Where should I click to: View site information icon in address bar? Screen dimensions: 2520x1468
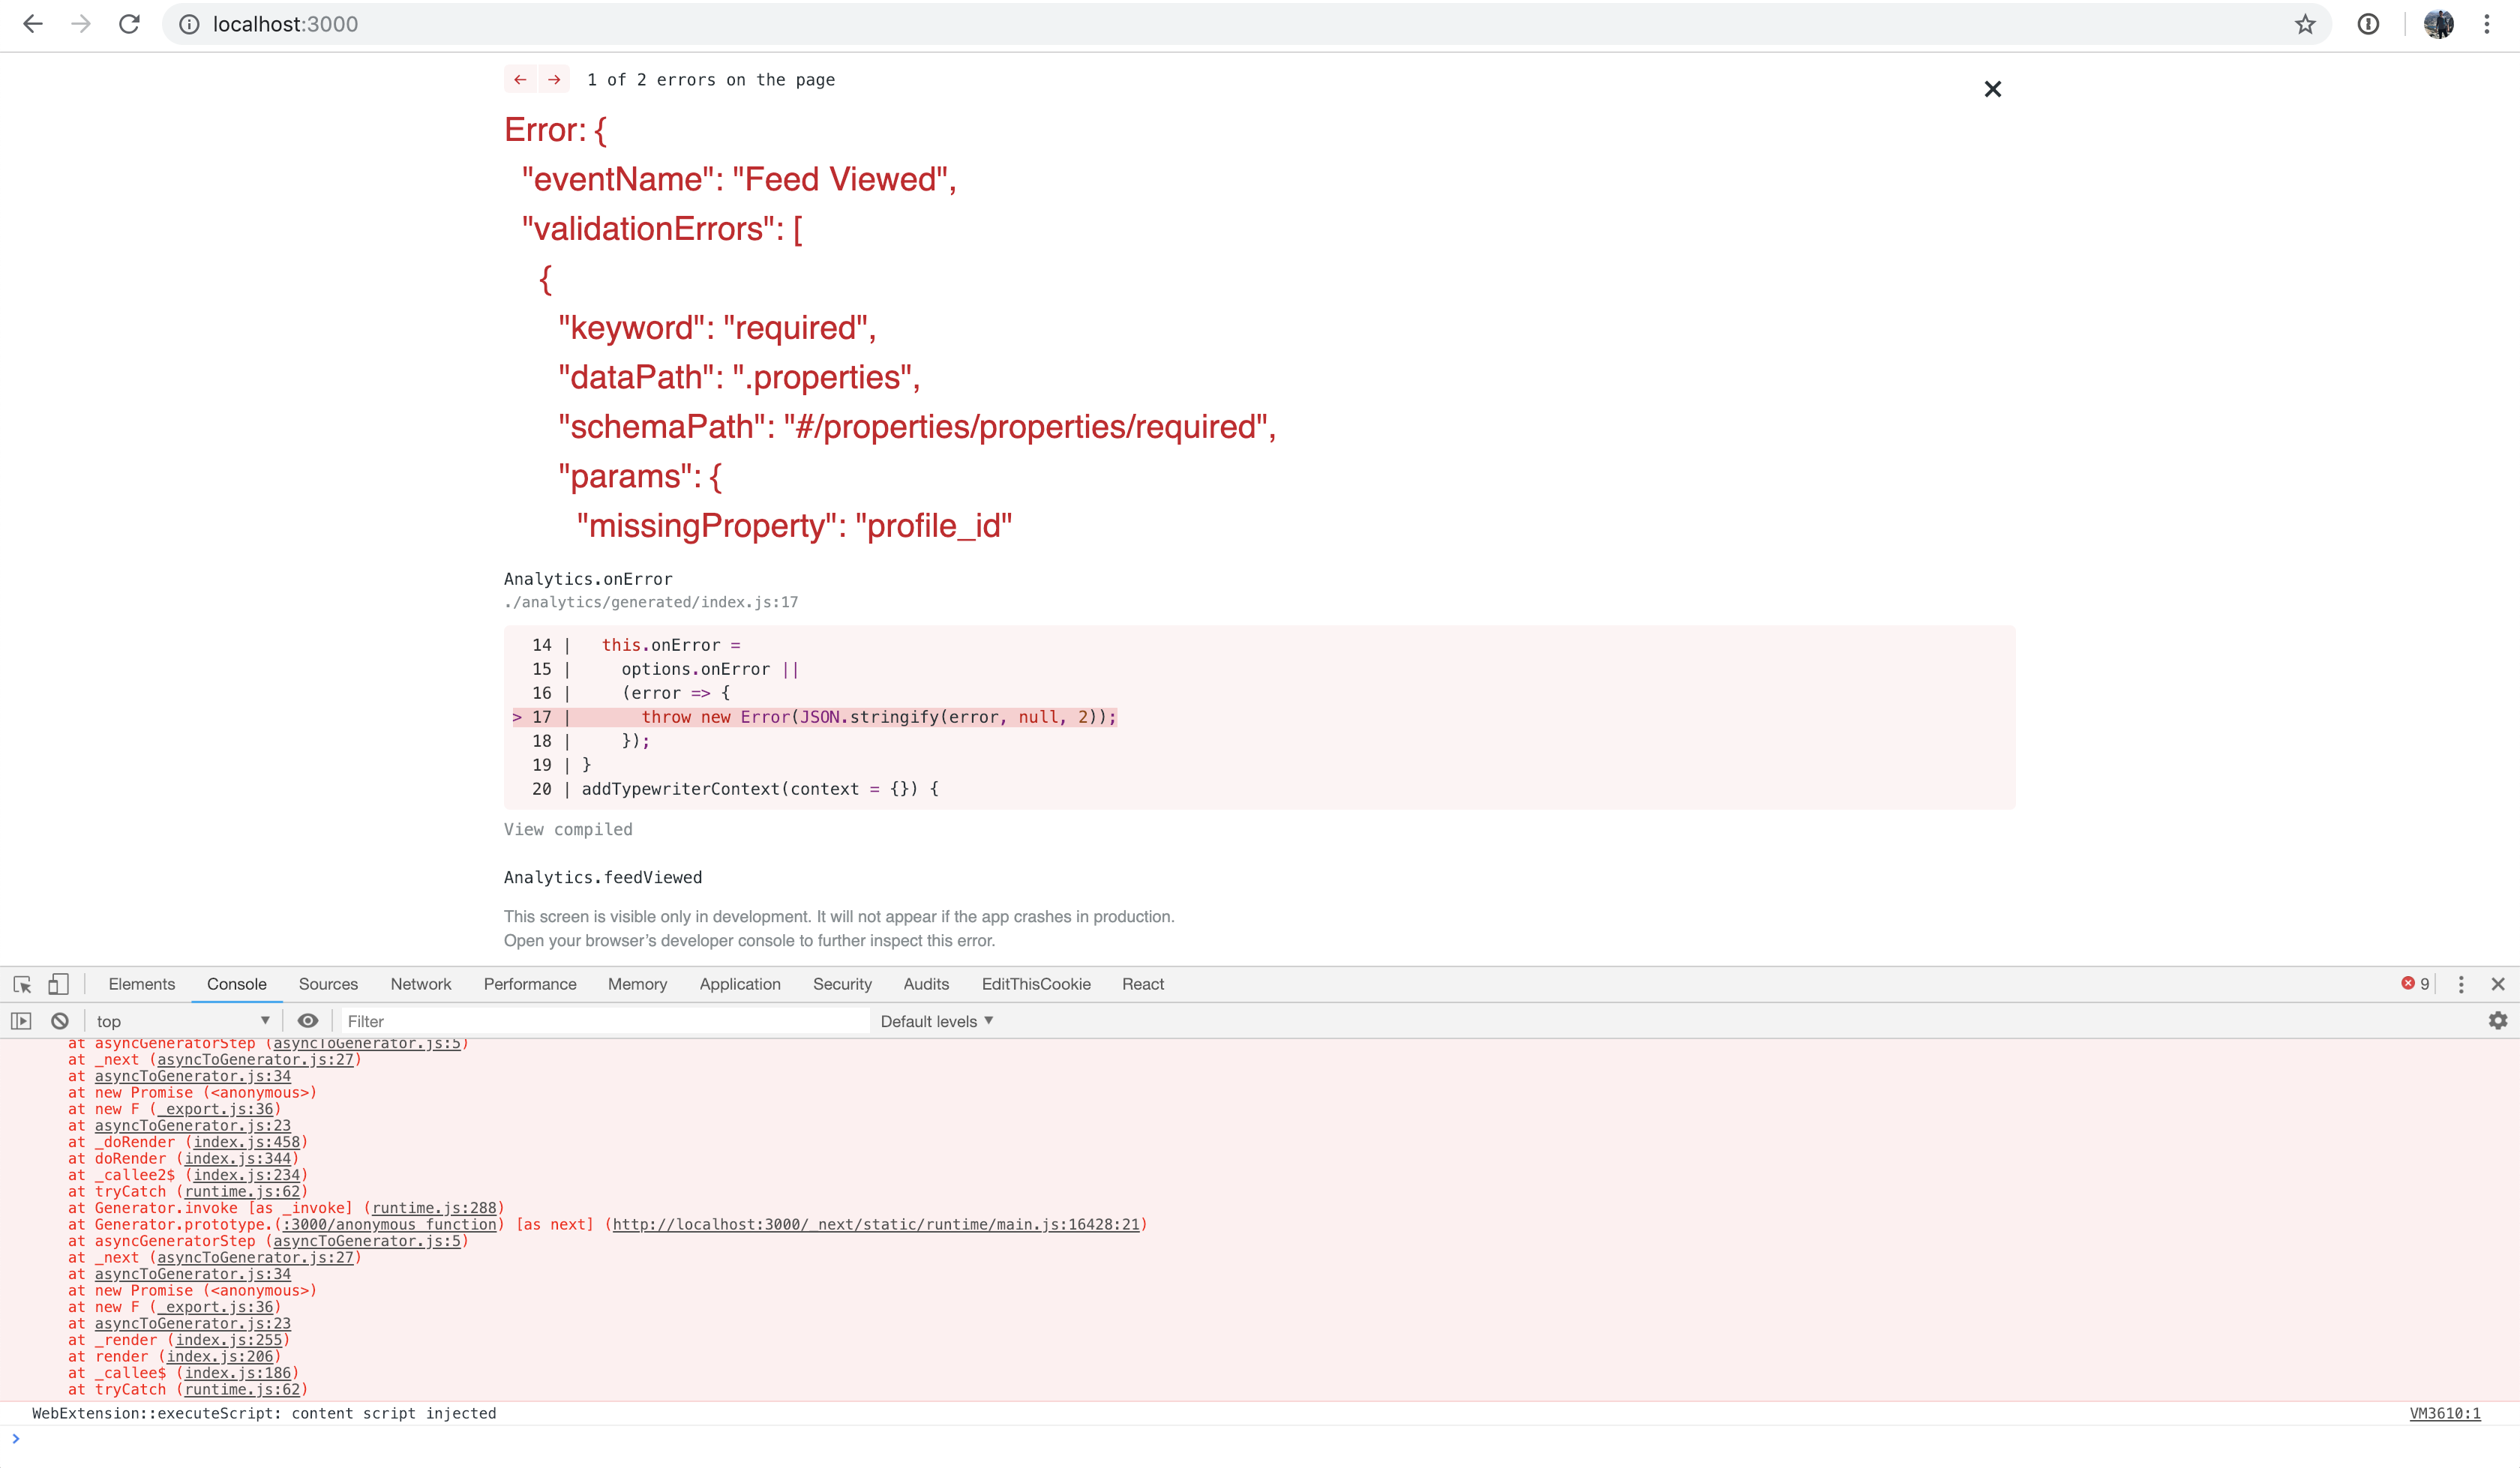click(x=189, y=24)
